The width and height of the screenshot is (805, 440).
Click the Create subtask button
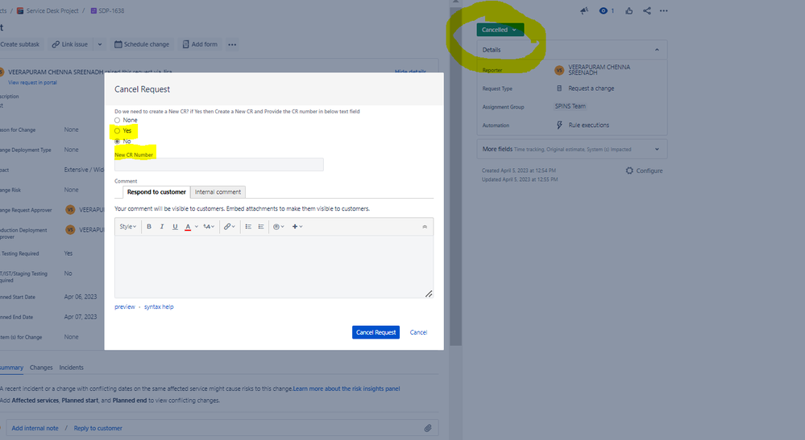(x=19, y=44)
